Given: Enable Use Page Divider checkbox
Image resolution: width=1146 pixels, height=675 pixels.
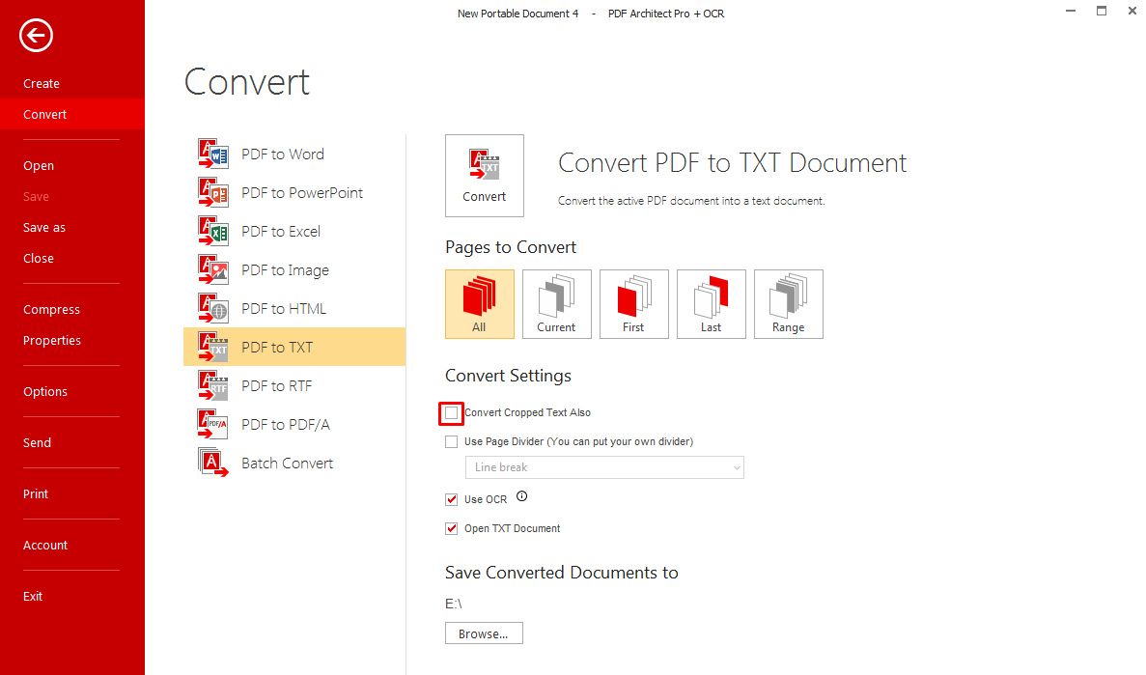Looking at the screenshot, I should tap(452, 441).
